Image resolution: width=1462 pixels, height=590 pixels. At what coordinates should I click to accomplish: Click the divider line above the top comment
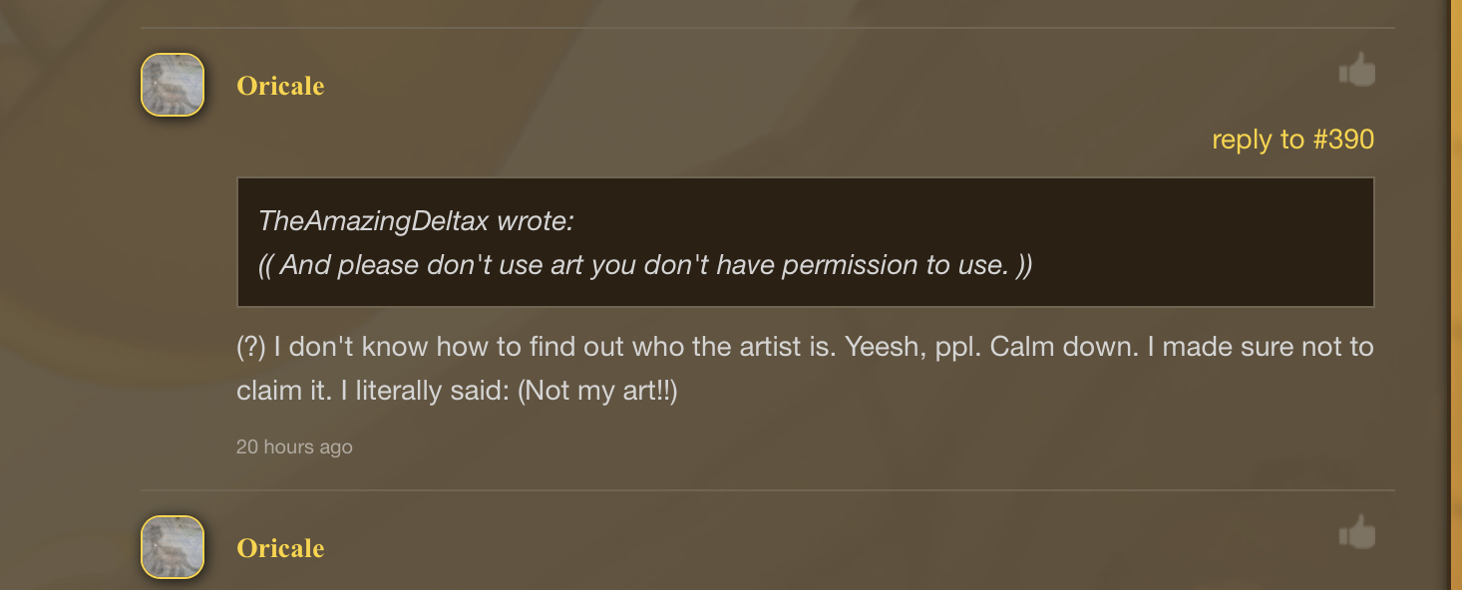pos(767,28)
